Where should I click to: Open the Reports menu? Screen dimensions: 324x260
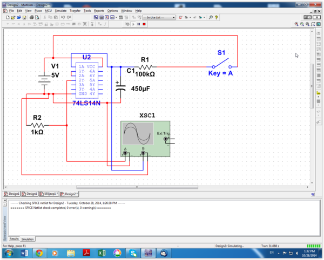pos(99,11)
